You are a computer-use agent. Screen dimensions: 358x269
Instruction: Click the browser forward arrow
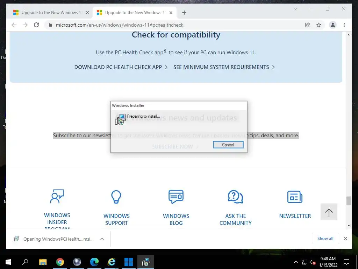click(25, 25)
